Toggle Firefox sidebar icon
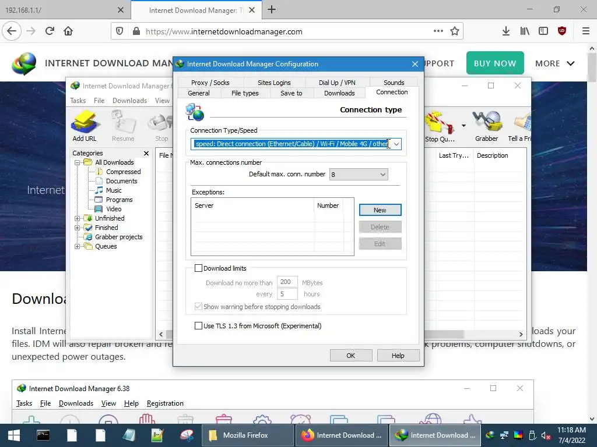 (x=543, y=31)
